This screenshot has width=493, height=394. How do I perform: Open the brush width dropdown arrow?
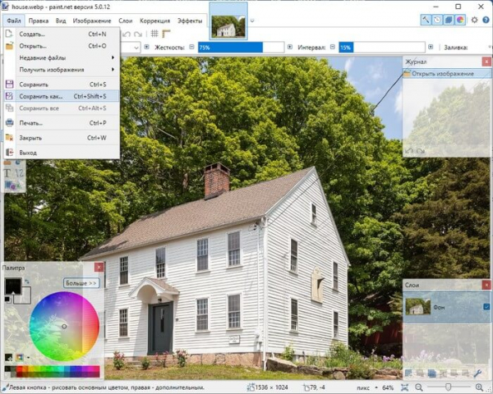(136, 48)
